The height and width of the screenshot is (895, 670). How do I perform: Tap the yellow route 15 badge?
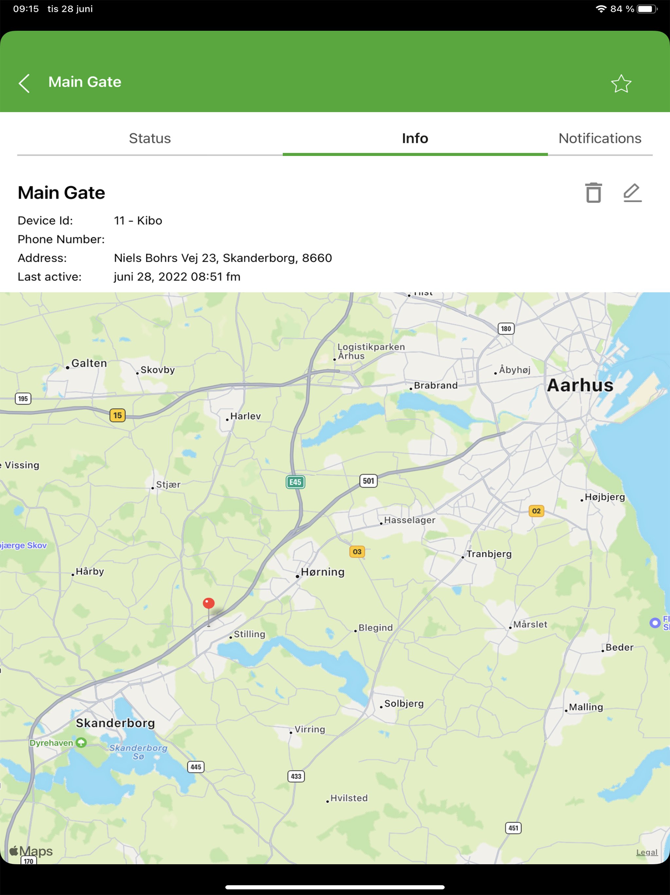point(117,415)
